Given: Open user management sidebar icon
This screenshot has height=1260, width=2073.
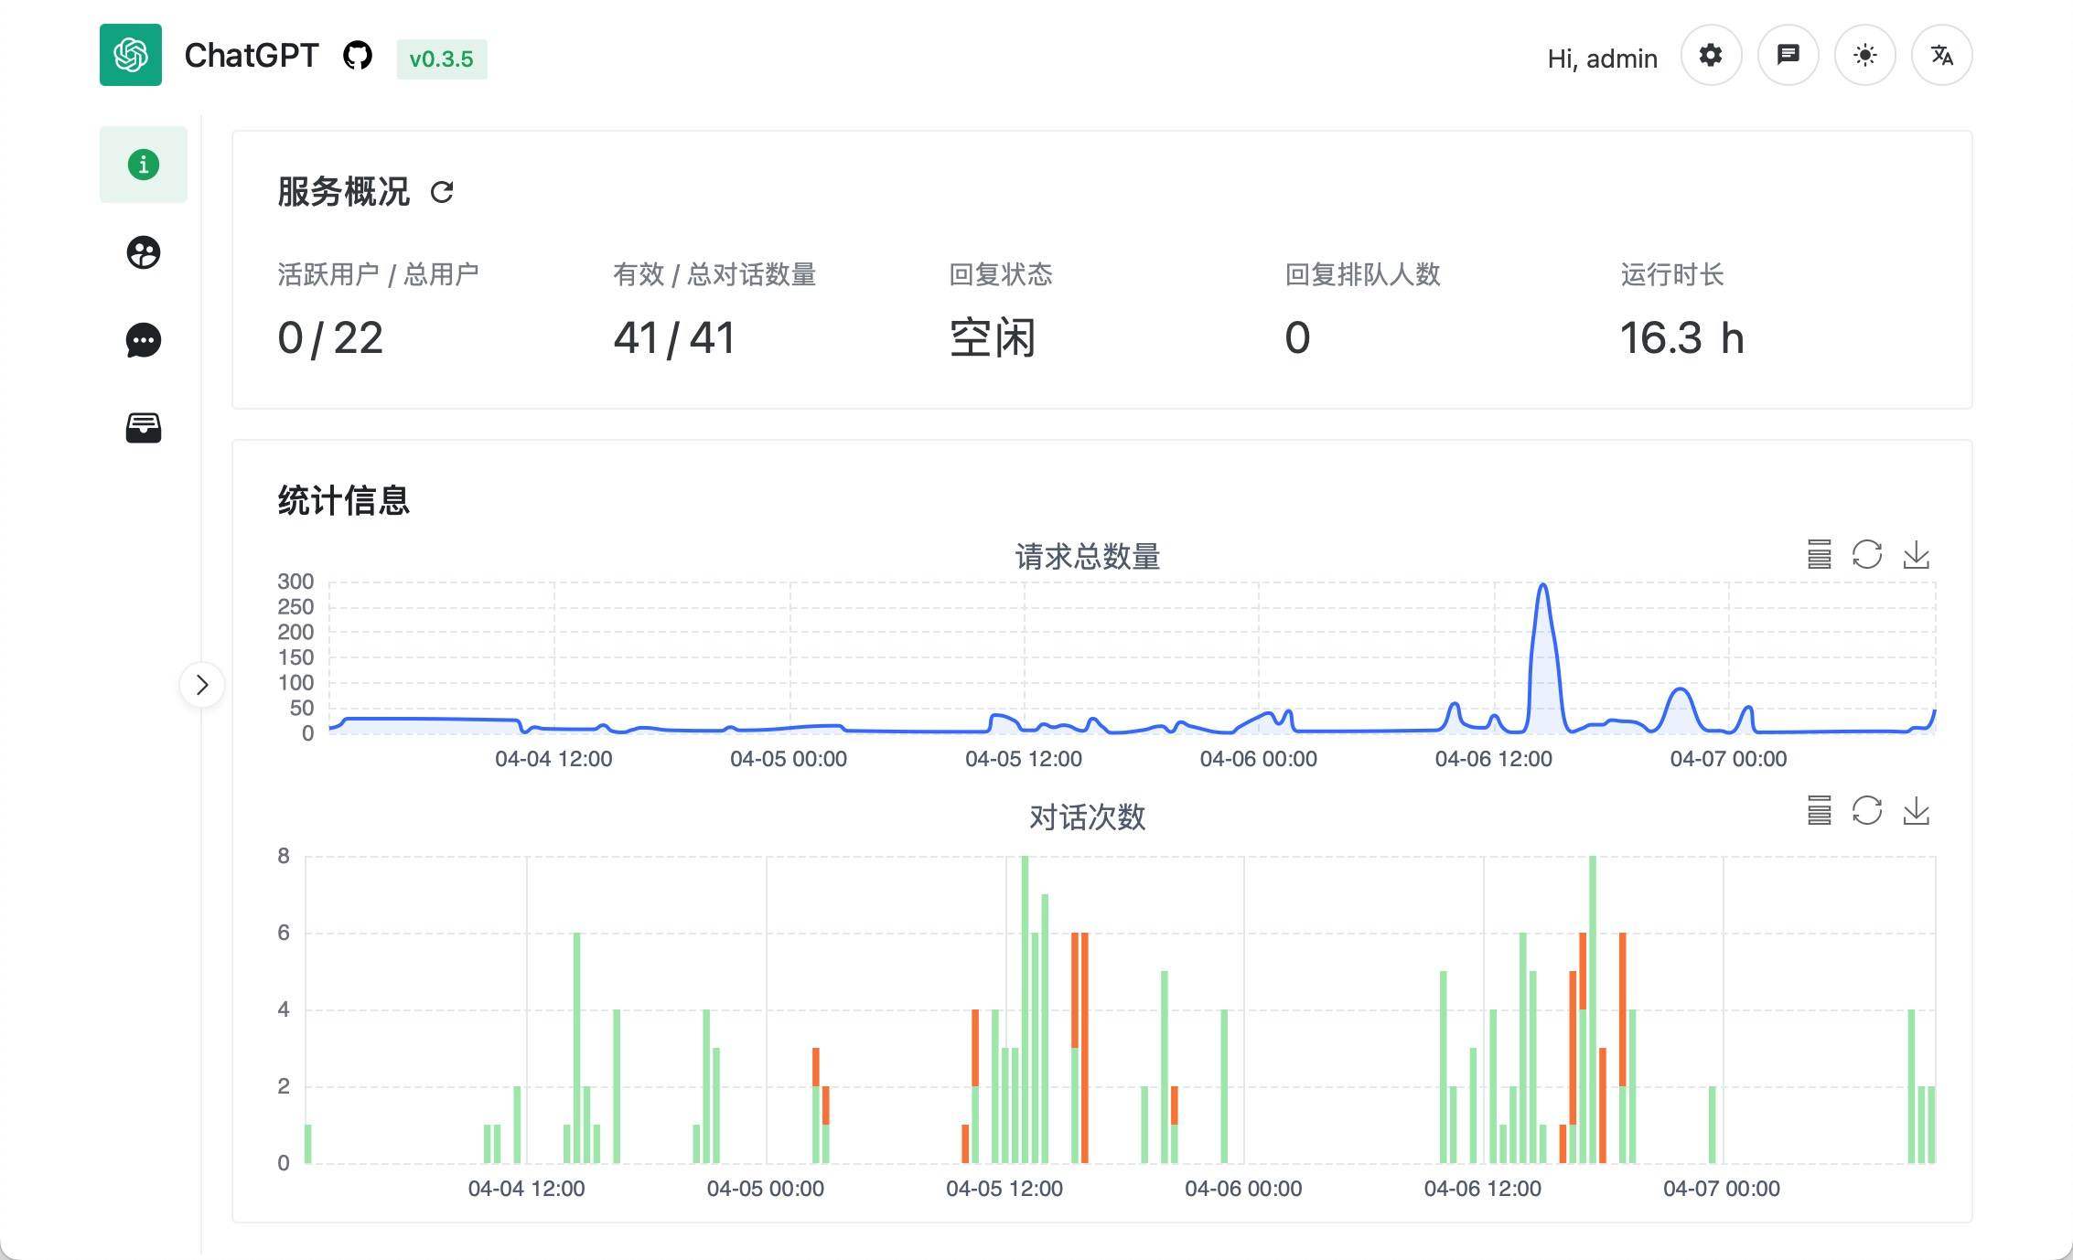Looking at the screenshot, I should coord(144,252).
